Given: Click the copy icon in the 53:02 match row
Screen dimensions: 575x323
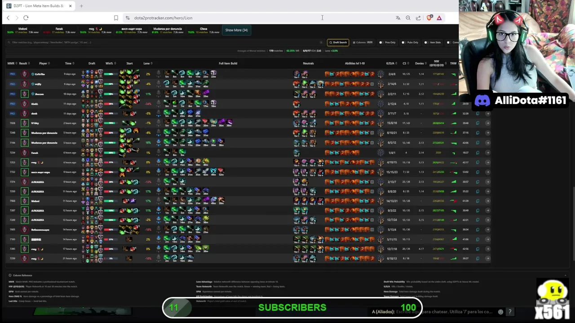Looking at the screenshot, I should (478, 172).
